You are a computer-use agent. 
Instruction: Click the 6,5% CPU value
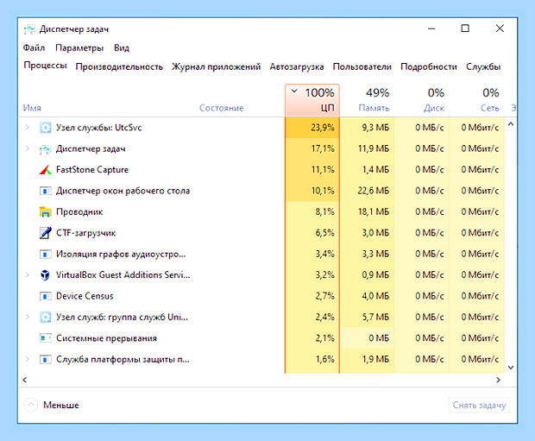click(324, 233)
